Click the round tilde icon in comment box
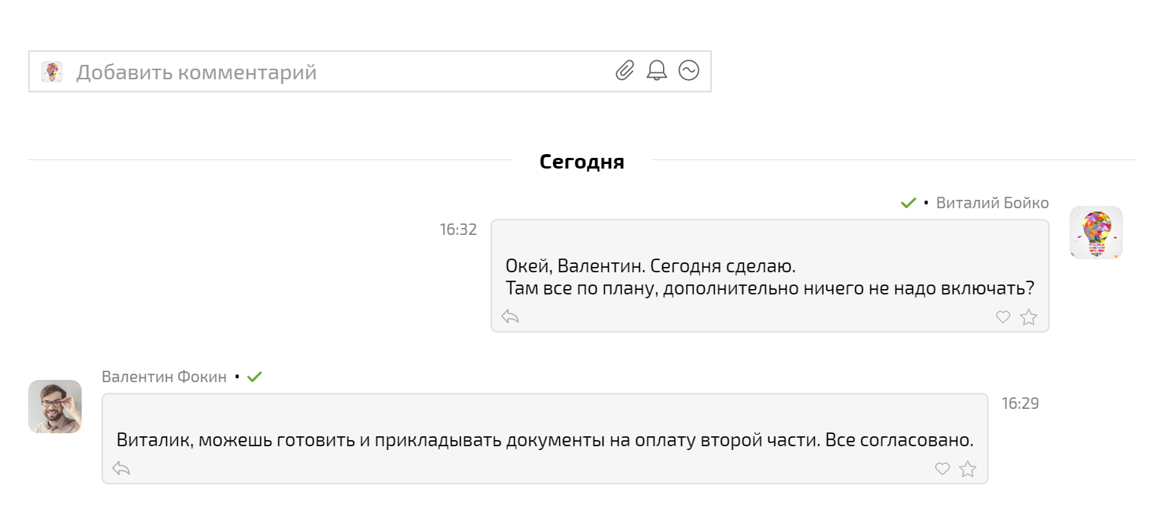 (x=689, y=71)
